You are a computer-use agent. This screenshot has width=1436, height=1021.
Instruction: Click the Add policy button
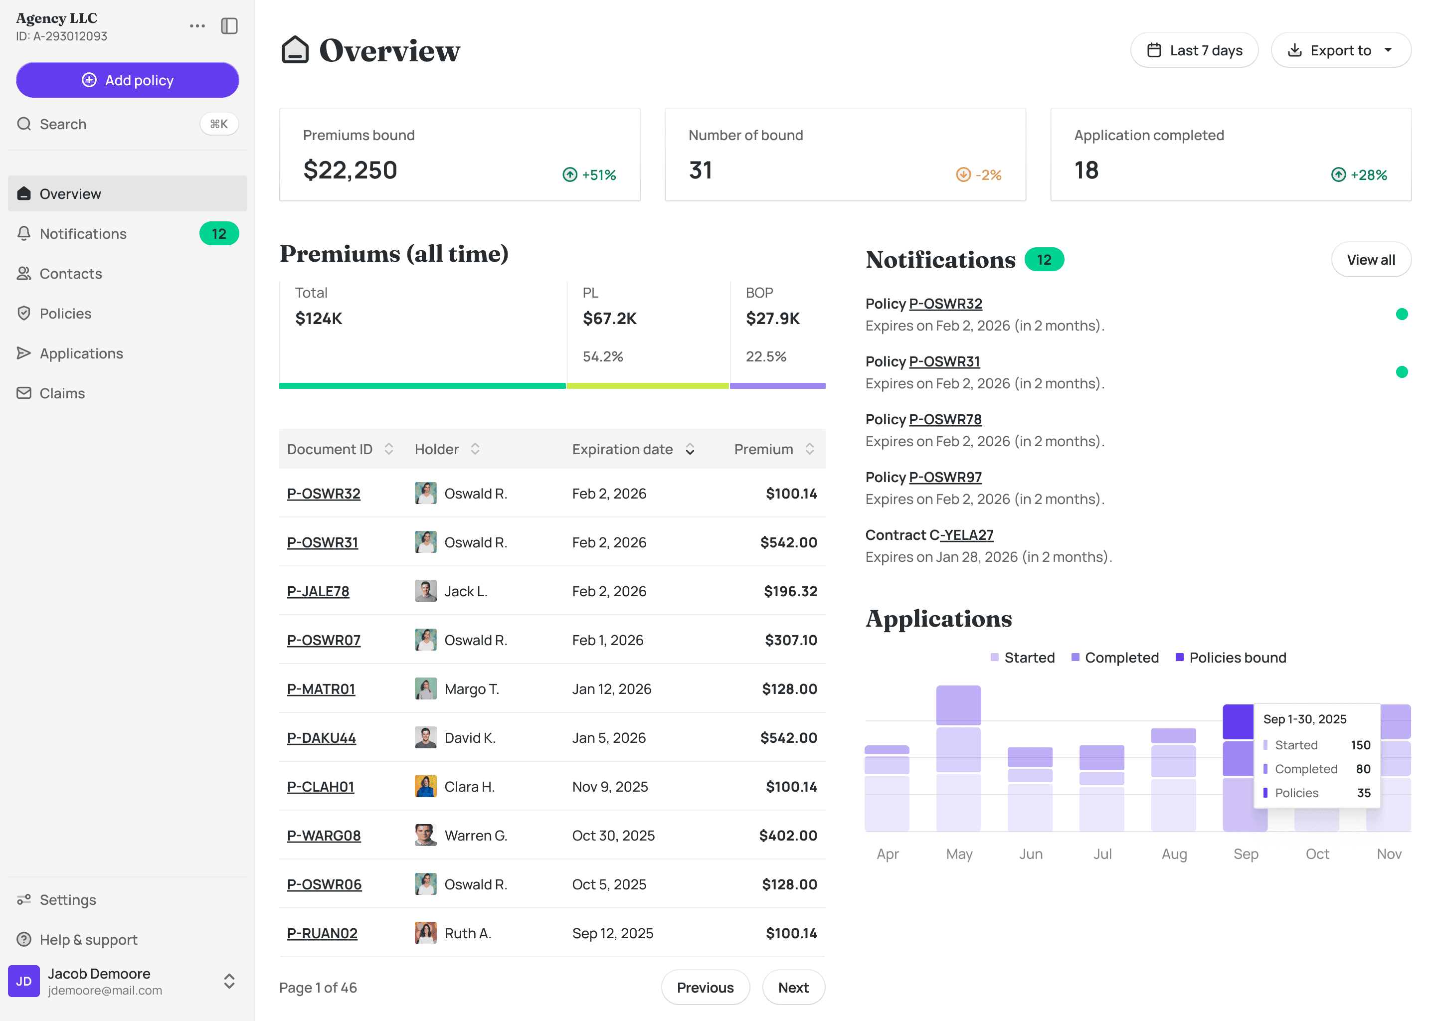128,80
